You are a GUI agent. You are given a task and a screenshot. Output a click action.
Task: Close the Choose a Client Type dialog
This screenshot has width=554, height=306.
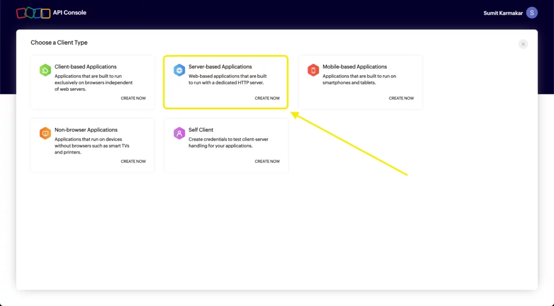click(x=523, y=44)
